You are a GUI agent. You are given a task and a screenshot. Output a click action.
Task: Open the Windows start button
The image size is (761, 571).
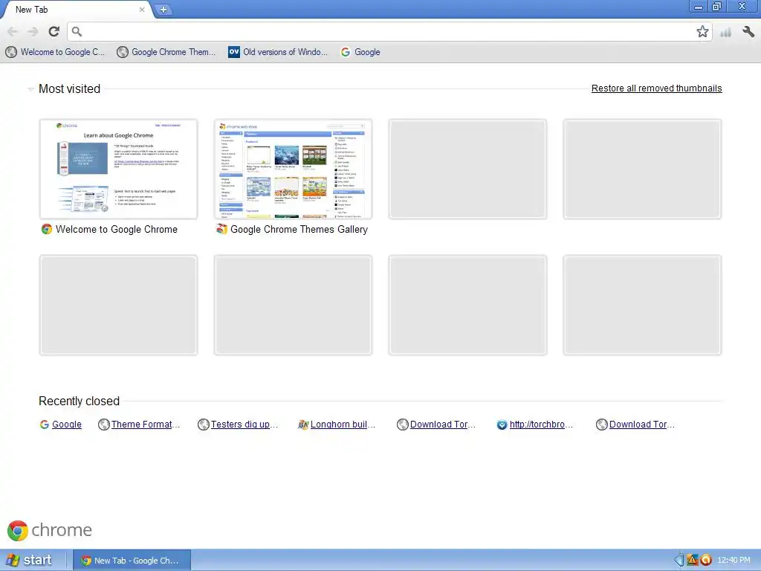tap(29, 560)
